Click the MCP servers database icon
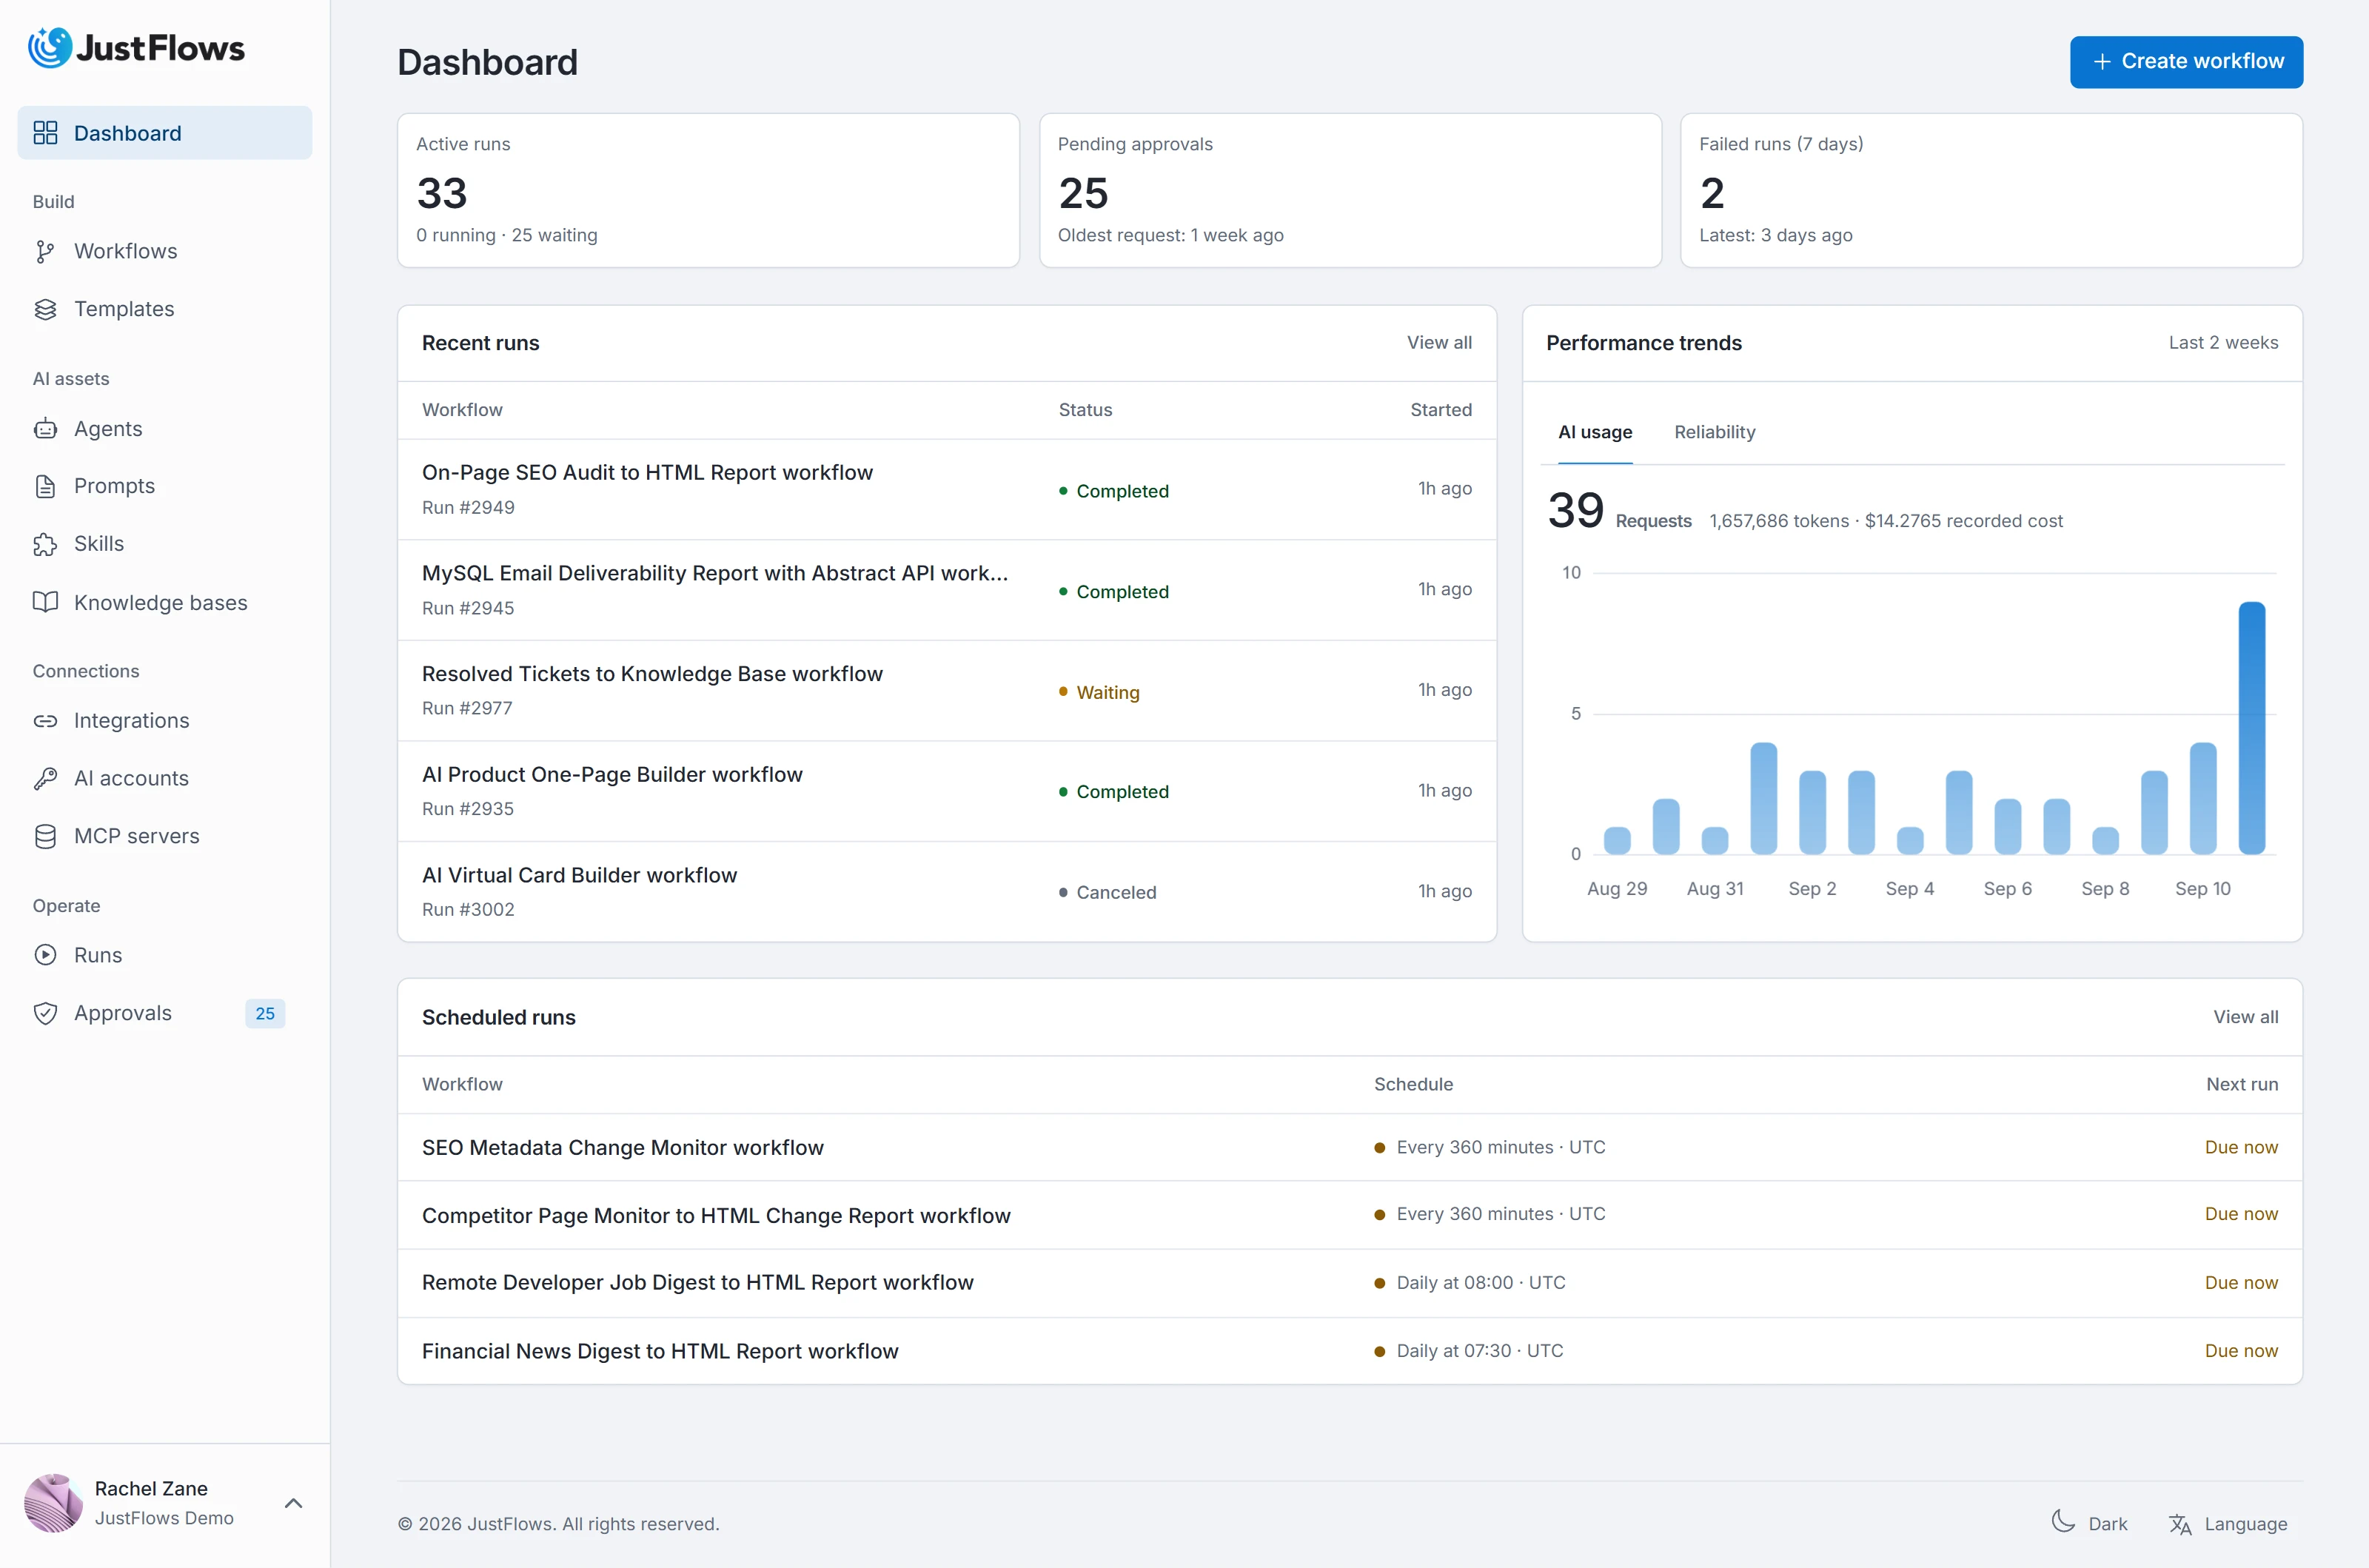 tap(45, 836)
